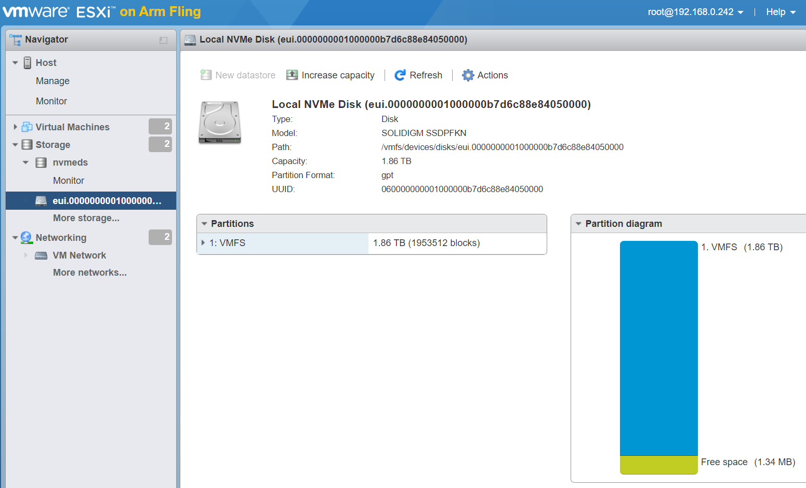Open Manage under Host

pos(52,81)
